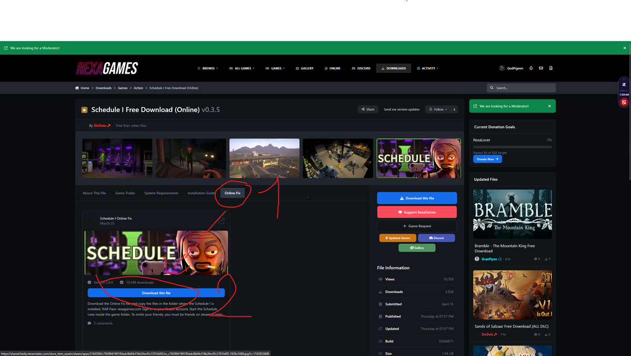Image resolution: width=631 pixels, height=356 pixels.
Task: Open messages envelope icon in header
Action: point(541,68)
